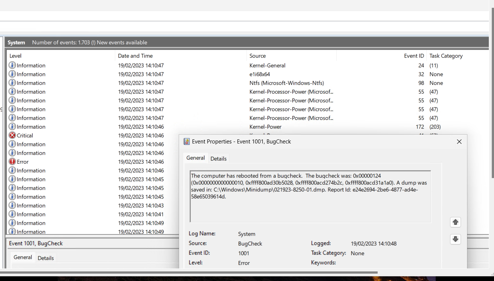Go to next event with the down arrow
Screen dimensions: 494x281
pyautogui.click(x=455, y=239)
